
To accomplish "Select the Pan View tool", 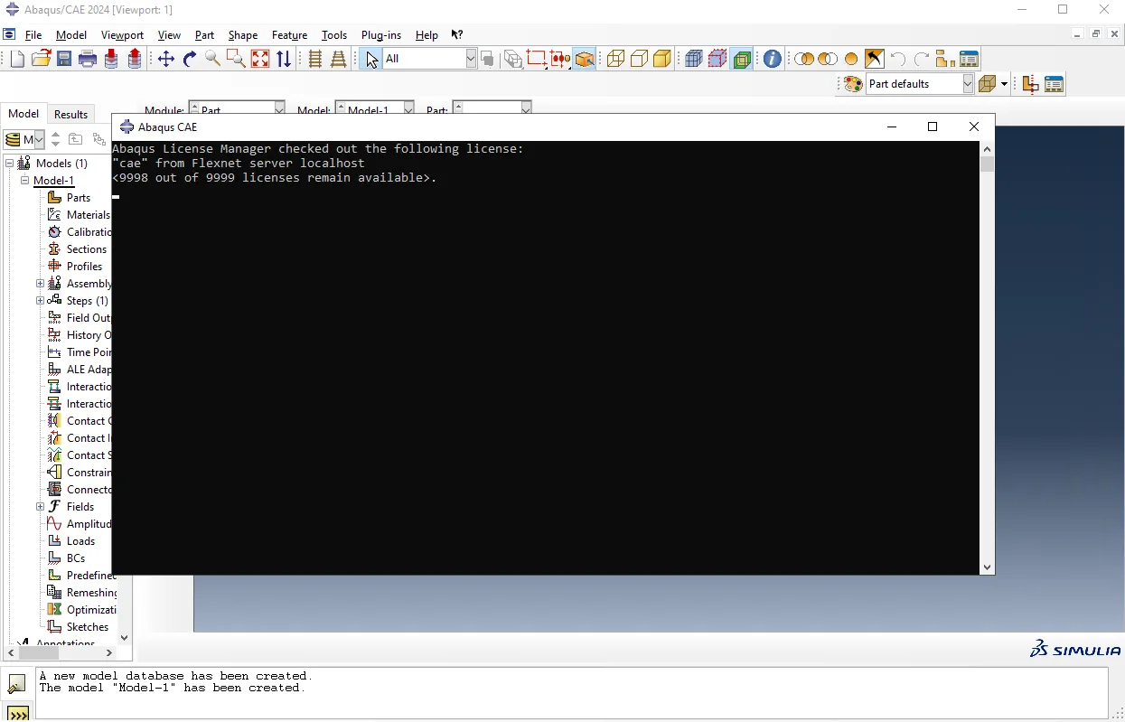I will click(166, 59).
